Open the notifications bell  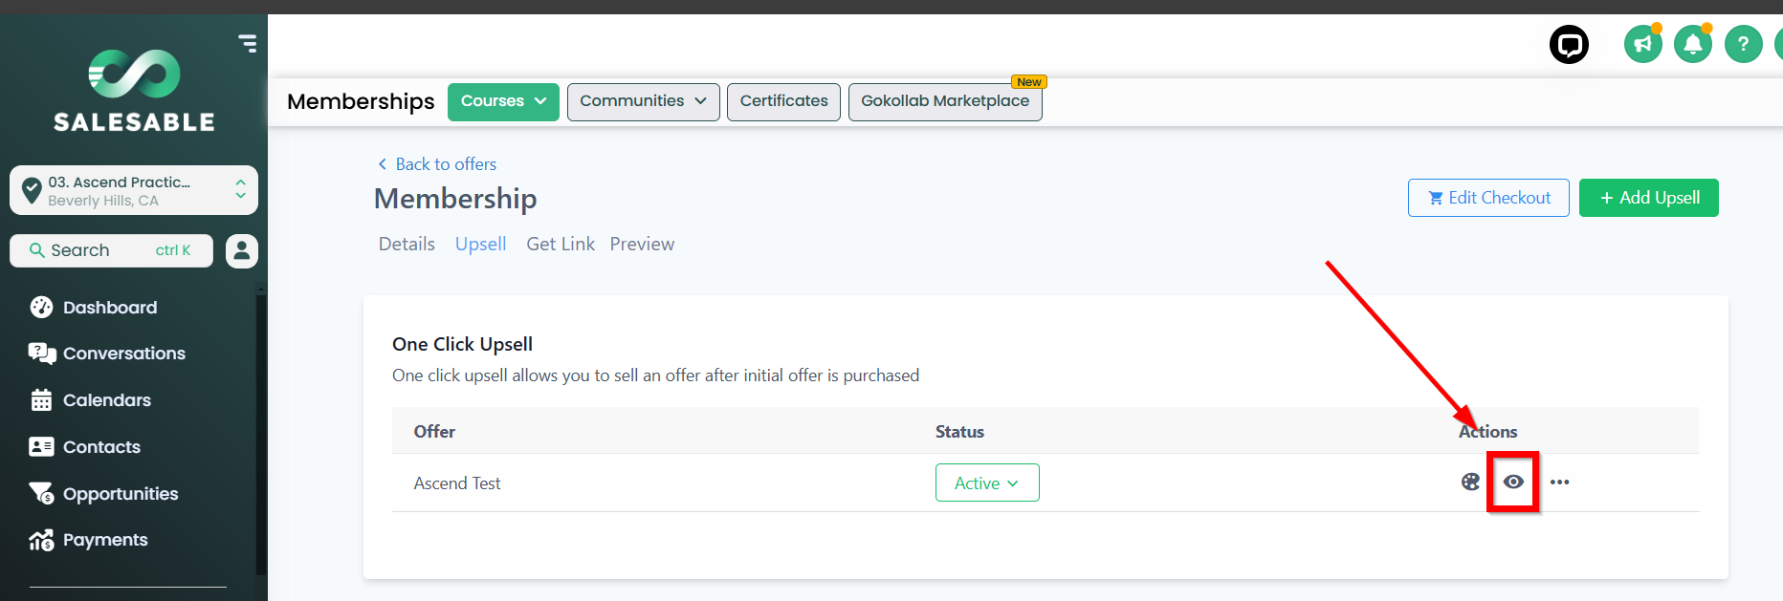click(x=1692, y=44)
